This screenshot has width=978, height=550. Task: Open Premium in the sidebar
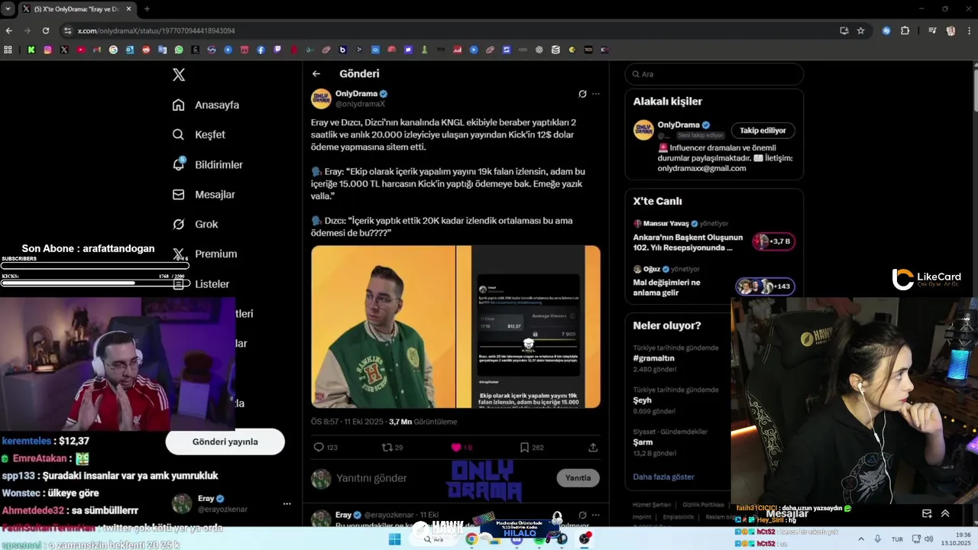205,254
